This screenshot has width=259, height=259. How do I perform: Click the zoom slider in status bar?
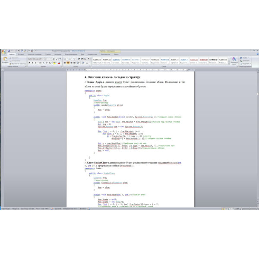click(250, 209)
